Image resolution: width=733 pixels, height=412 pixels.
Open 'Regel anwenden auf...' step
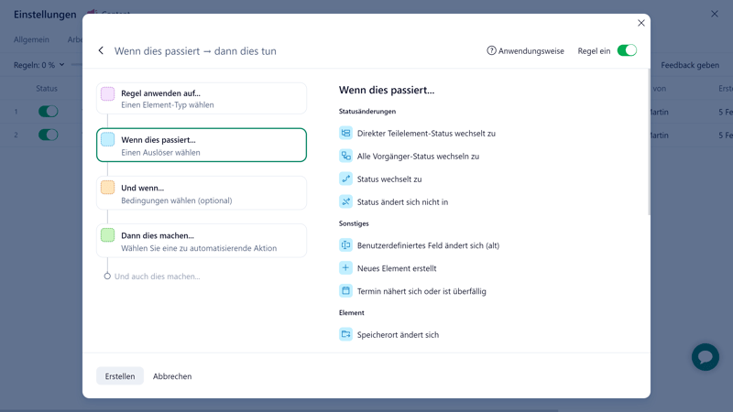202,99
